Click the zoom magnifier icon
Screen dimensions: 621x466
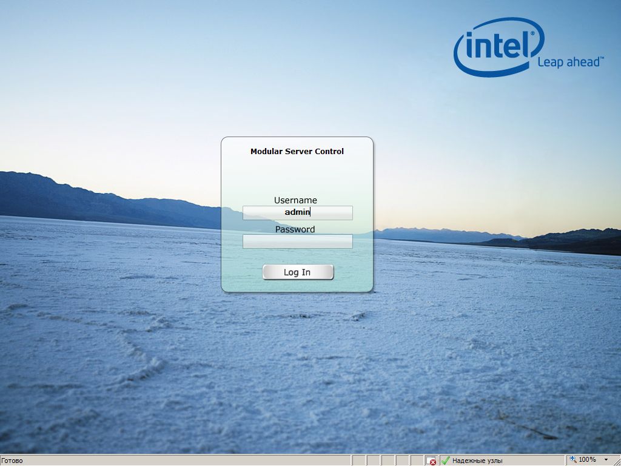(573, 460)
